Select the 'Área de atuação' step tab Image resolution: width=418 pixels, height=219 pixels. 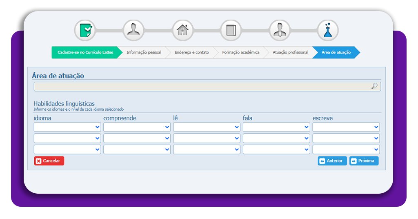(x=336, y=52)
